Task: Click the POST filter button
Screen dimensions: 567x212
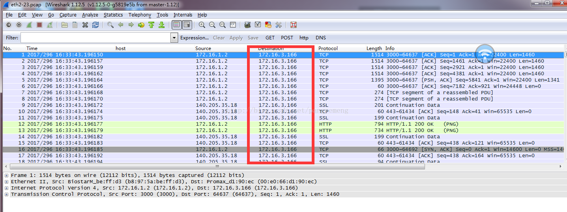Action: pyautogui.click(x=287, y=38)
